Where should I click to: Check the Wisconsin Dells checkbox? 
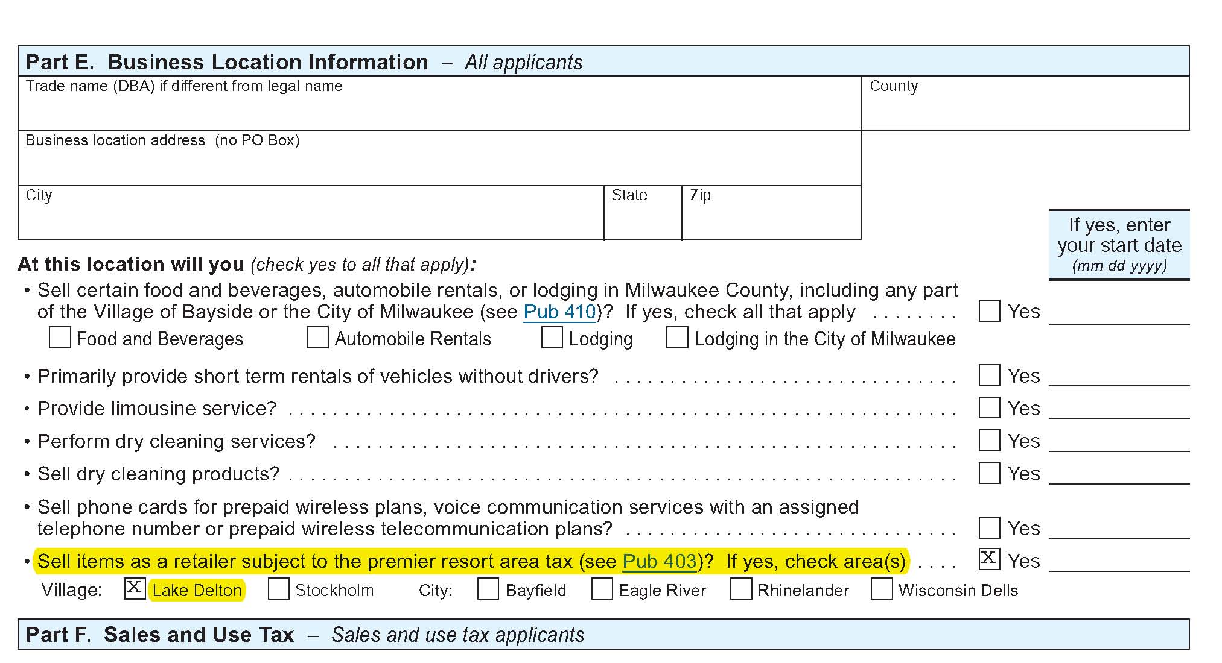pos(881,589)
